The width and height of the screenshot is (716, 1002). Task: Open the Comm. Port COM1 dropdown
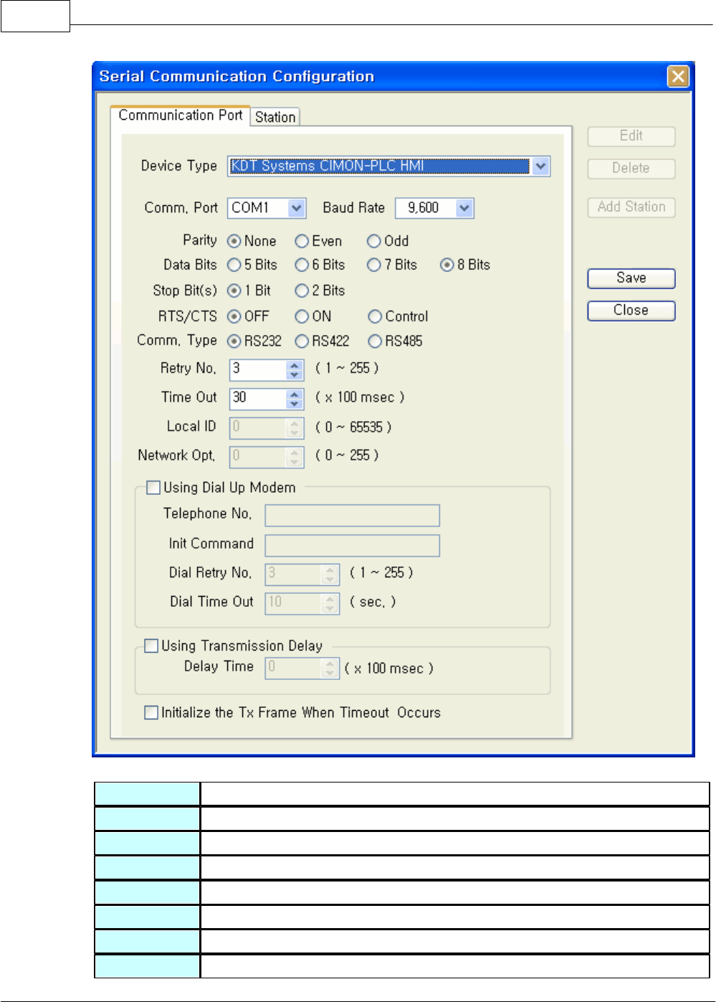(297, 208)
